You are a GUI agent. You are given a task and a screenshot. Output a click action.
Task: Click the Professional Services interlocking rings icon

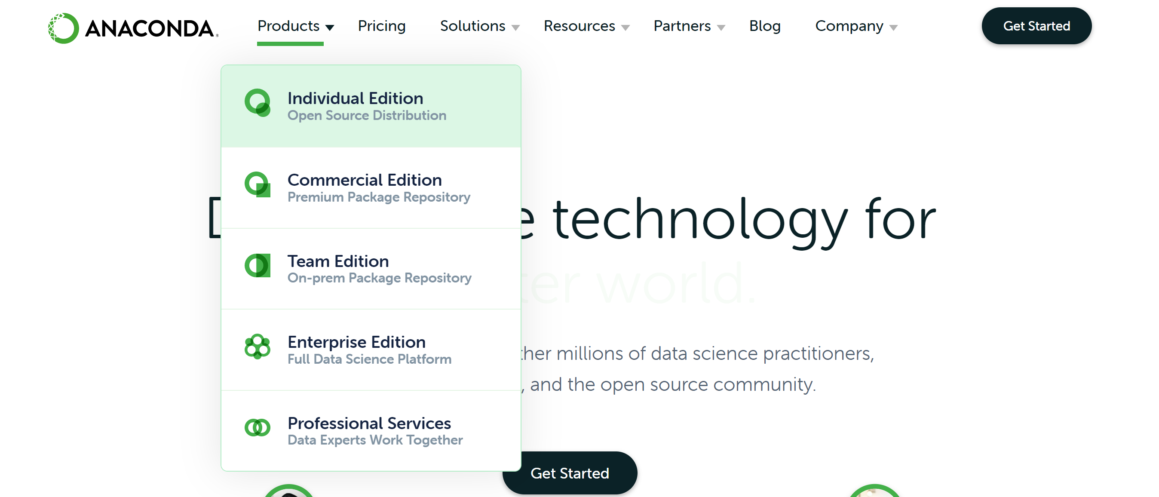click(258, 427)
